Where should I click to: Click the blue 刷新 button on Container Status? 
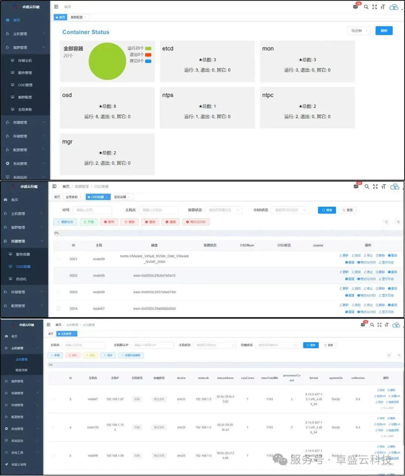tap(384, 31)
